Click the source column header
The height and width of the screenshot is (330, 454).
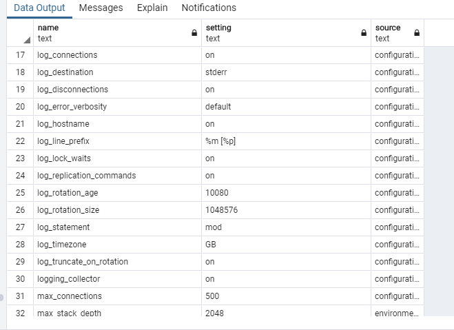pyautogui.click(x=393, y=32)
